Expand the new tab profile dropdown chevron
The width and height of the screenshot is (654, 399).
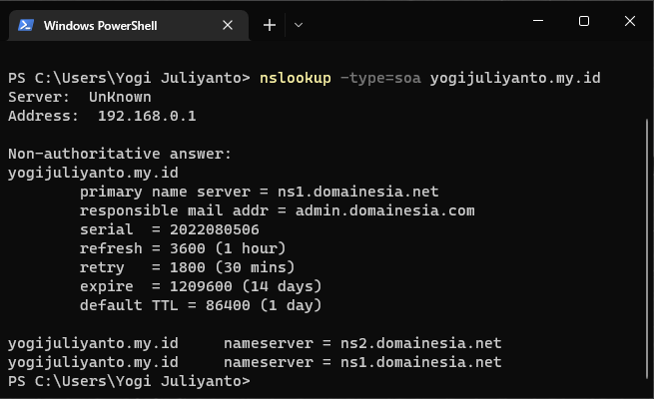(x=299, y=25)
